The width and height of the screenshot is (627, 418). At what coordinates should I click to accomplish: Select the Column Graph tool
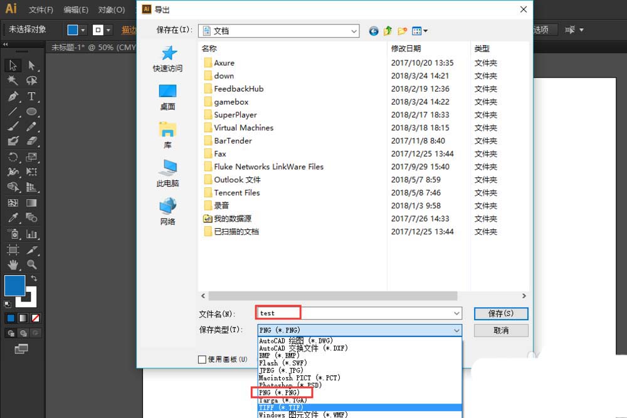tap(31, 234)
